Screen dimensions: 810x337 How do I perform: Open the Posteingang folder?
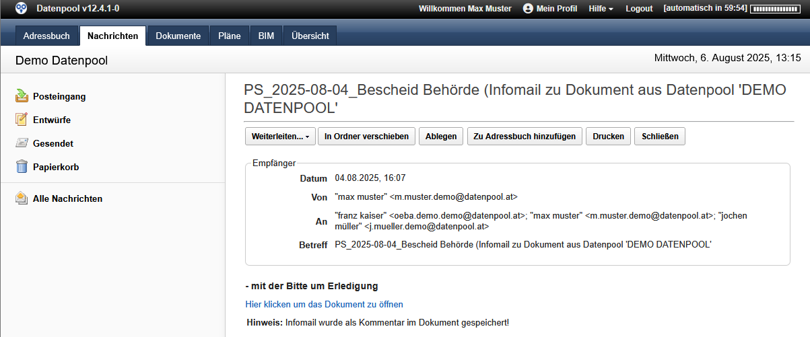[59, 96]
